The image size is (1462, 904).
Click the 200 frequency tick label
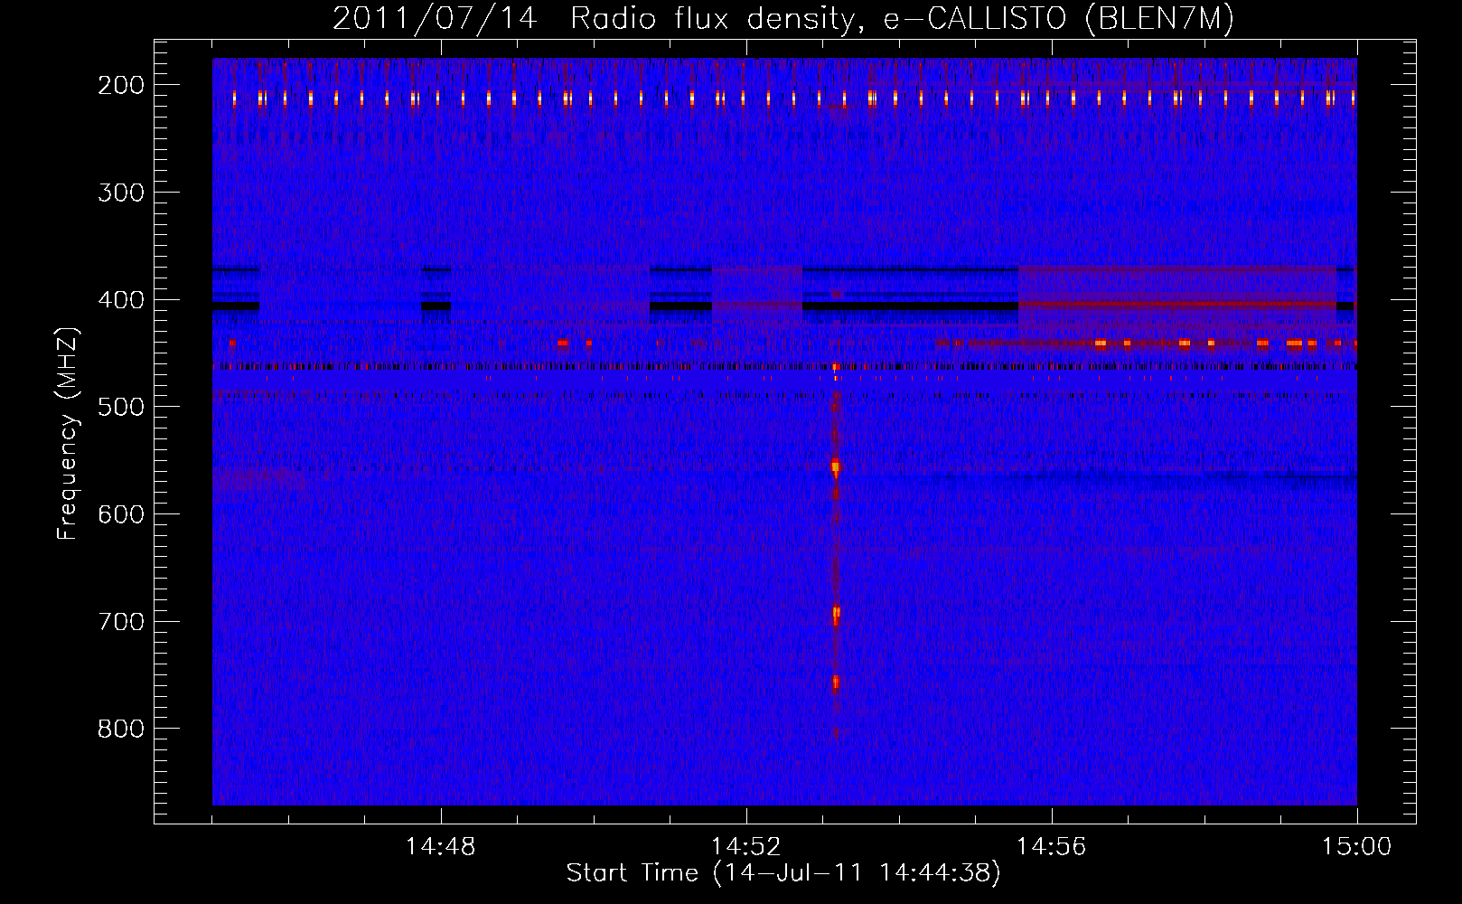pyautogui.click(x=121, y=85)
